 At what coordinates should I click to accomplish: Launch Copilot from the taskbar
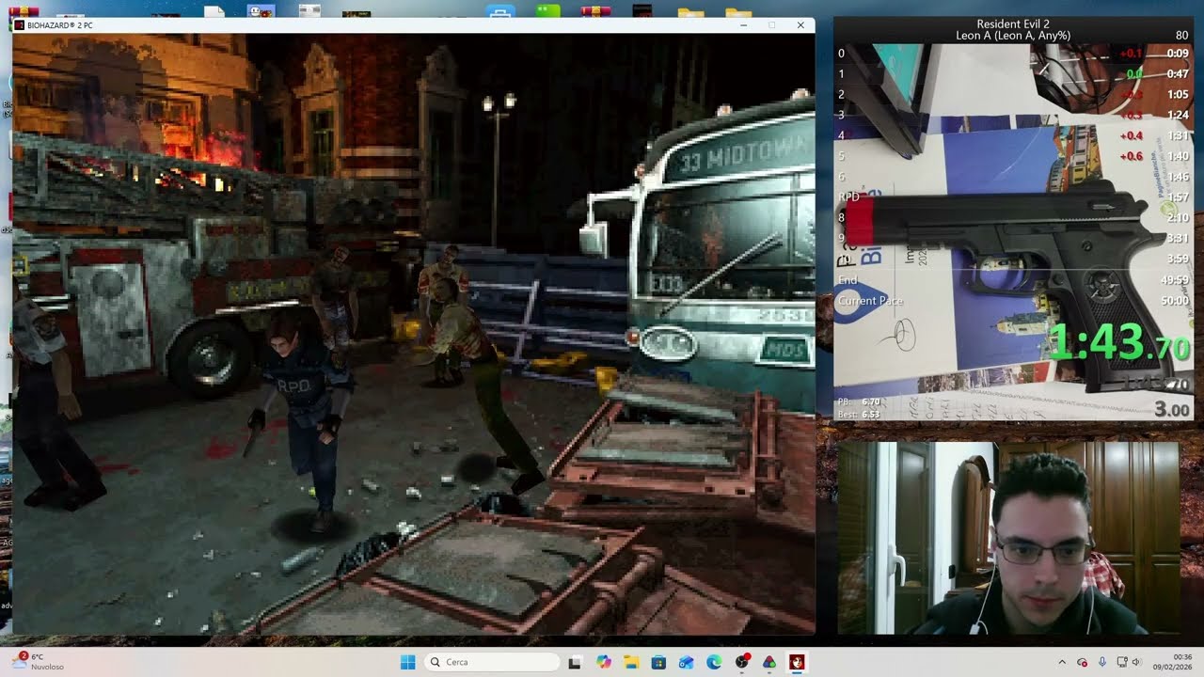pos(604,662)
